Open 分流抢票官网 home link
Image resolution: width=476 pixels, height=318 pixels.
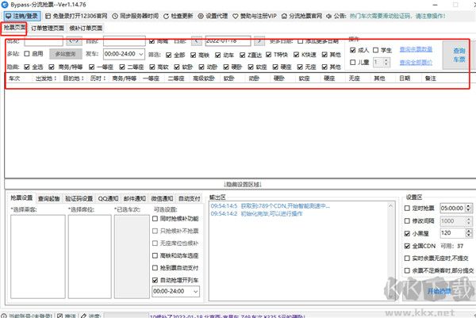tap(301, 16)
